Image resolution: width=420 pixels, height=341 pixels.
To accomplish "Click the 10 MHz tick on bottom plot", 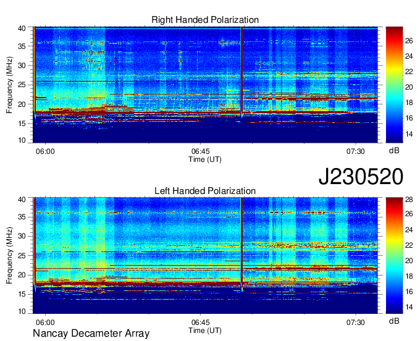I will (22, 311).
